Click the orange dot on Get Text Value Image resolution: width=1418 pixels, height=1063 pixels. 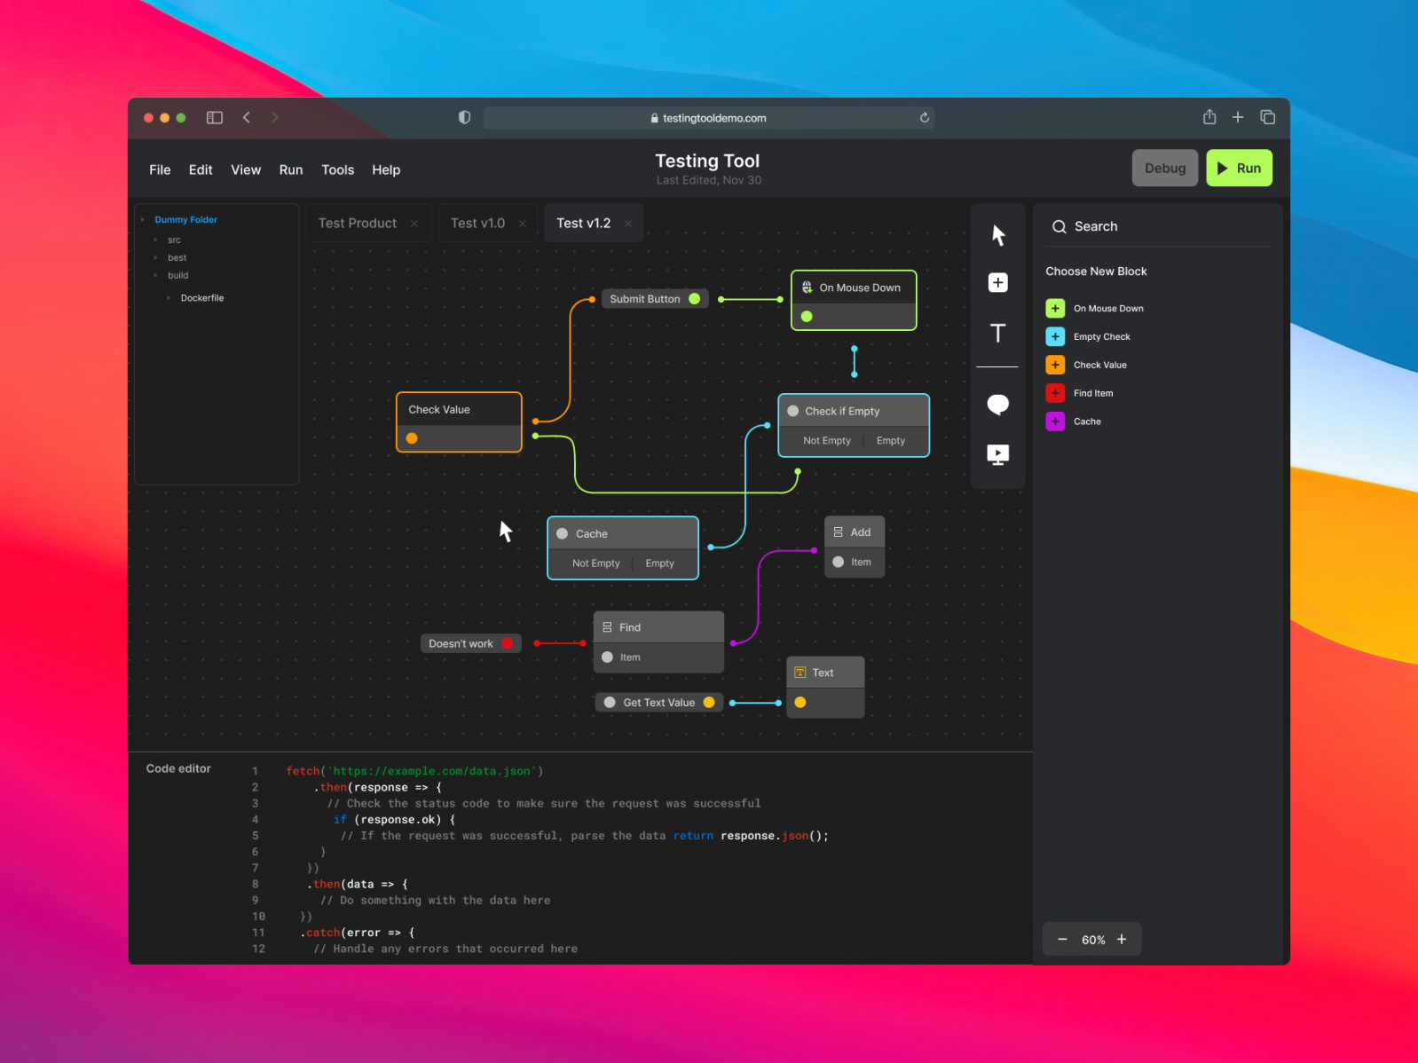coord(709,703)
